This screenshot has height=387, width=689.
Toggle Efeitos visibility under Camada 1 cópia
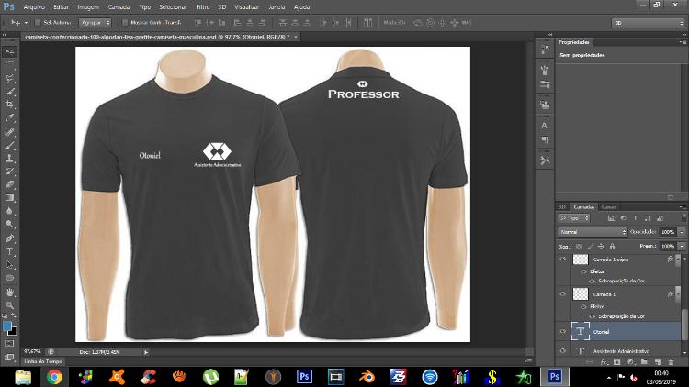pyautogui.click(x=583, y=271)
